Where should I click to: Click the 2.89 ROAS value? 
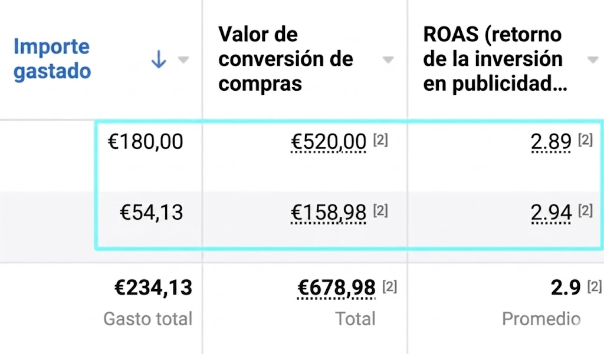(x=551, y=141)
